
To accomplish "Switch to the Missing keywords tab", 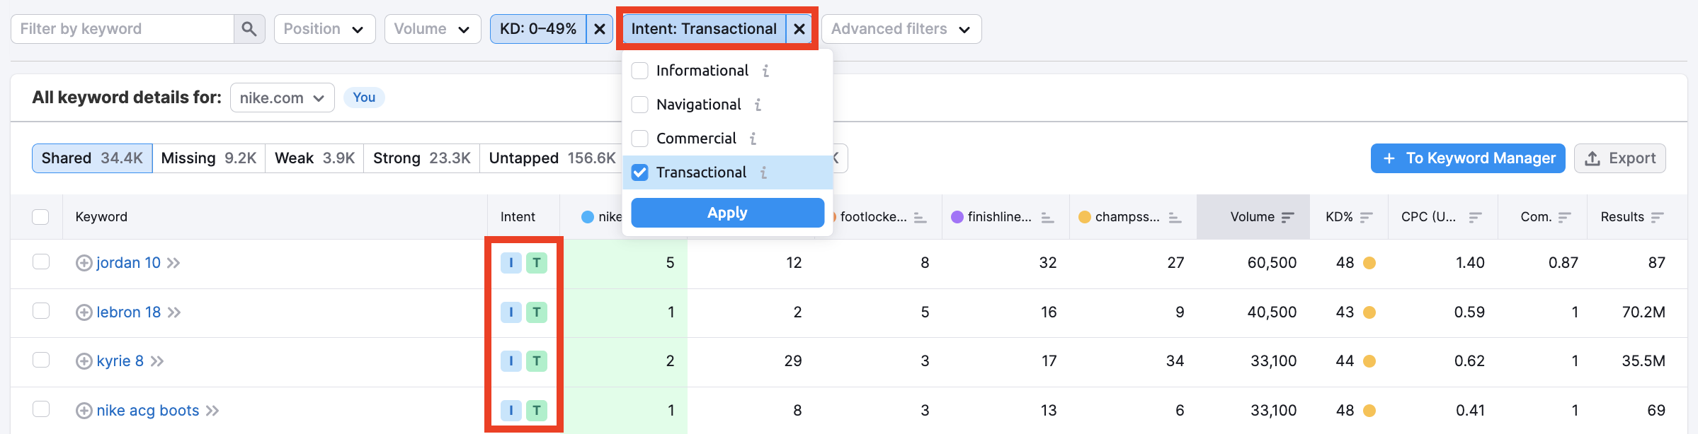I will click(209, 158).
